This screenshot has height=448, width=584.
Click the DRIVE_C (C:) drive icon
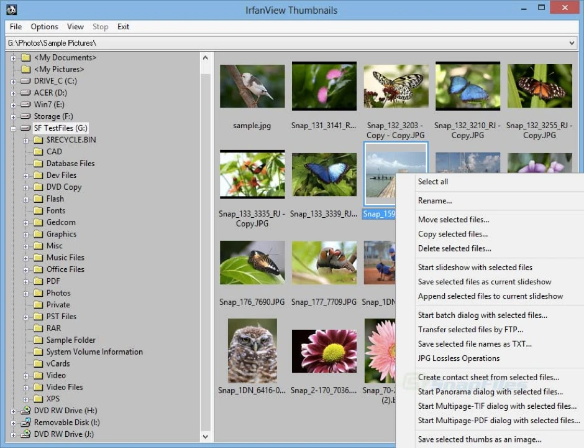click(25, 81)
